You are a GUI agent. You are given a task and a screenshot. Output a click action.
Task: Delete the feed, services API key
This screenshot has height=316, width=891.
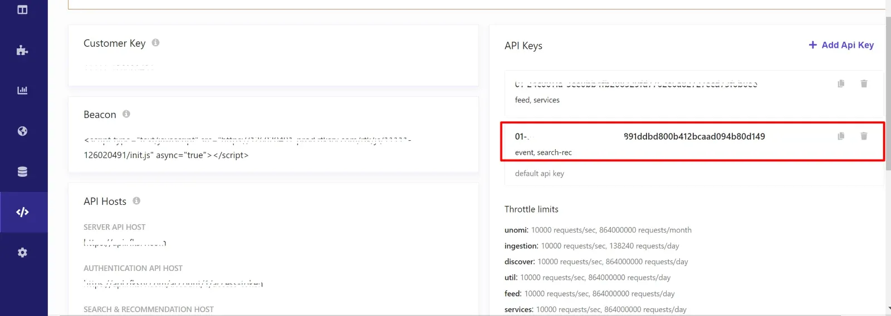pos(864,83)
